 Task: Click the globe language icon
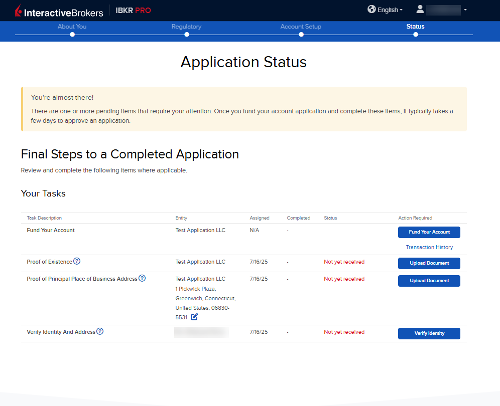coord(371,10)
